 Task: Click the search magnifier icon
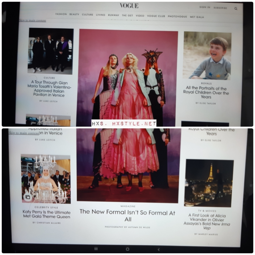pyautogui.click(x=236, y=8)
